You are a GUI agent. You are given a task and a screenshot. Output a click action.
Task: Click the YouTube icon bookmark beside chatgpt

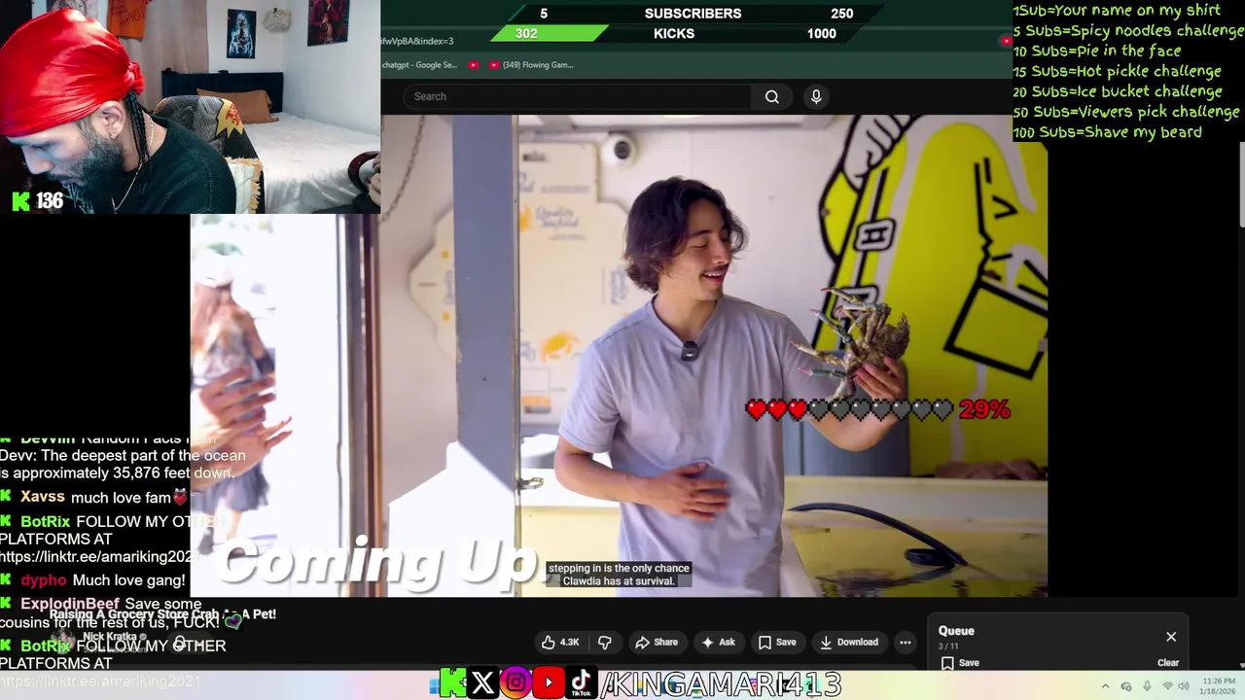pyautogui.click(x=474, y=65)
